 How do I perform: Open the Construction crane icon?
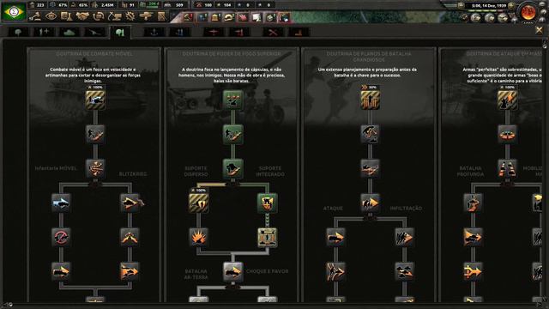click(x=115, y=16)
